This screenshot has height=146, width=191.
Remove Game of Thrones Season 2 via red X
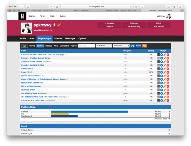click(x=168, y=79)
